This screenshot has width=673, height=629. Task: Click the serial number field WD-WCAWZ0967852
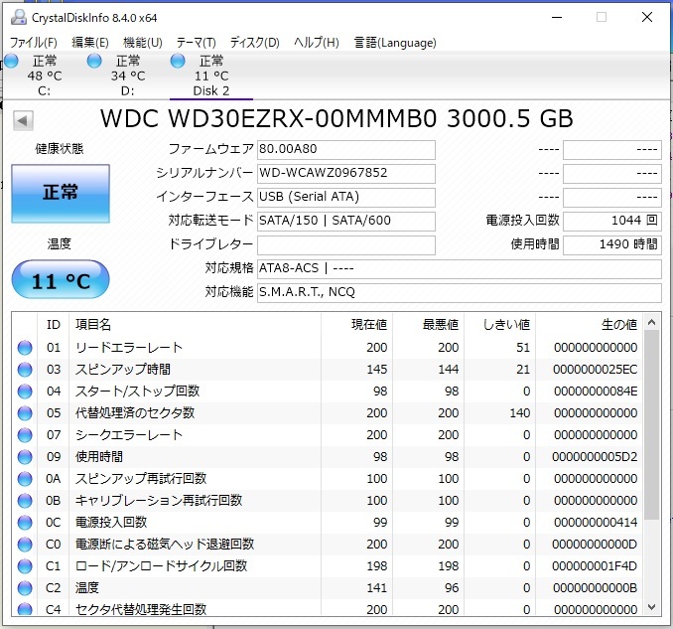tap(346, 173)
